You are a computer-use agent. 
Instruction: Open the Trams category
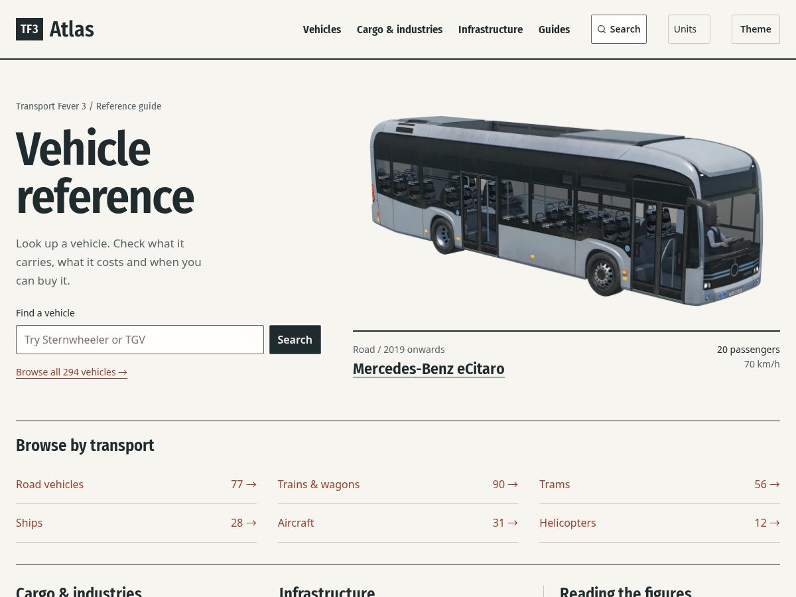click(659, 484)
